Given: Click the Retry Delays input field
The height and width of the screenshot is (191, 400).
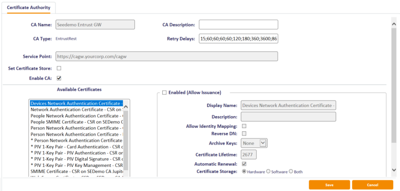Looking at the screenshot, I should 238,39.
